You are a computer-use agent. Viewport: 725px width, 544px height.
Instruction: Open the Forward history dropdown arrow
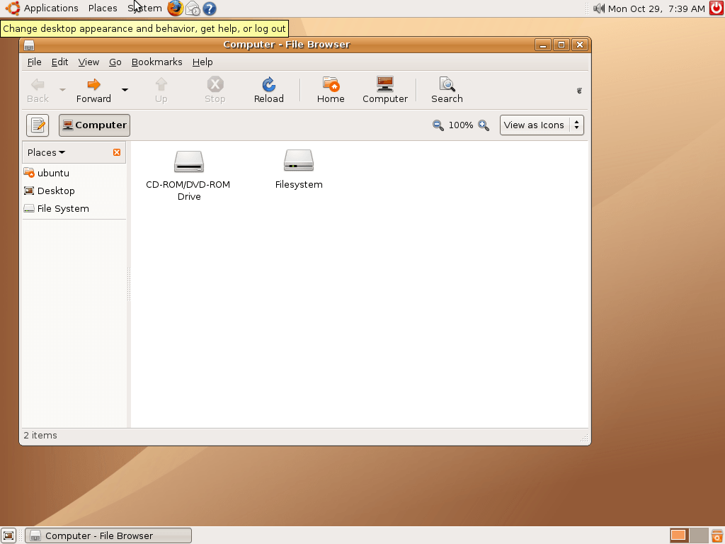(125, 90)
